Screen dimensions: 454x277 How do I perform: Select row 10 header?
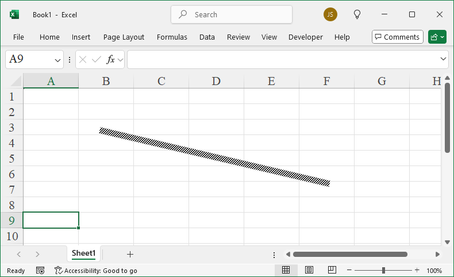coord(11,236)
